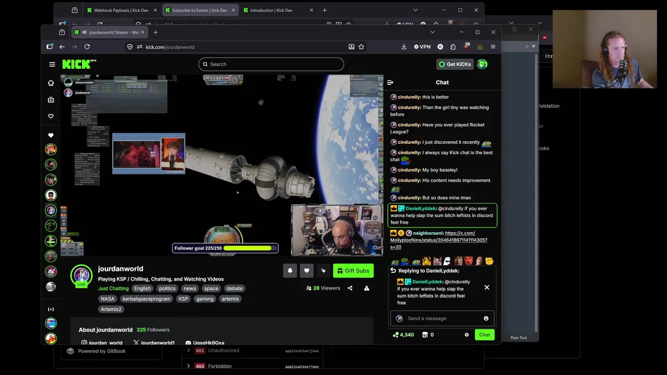
Task: Reload the kick.com page
Action: point(87,47)
